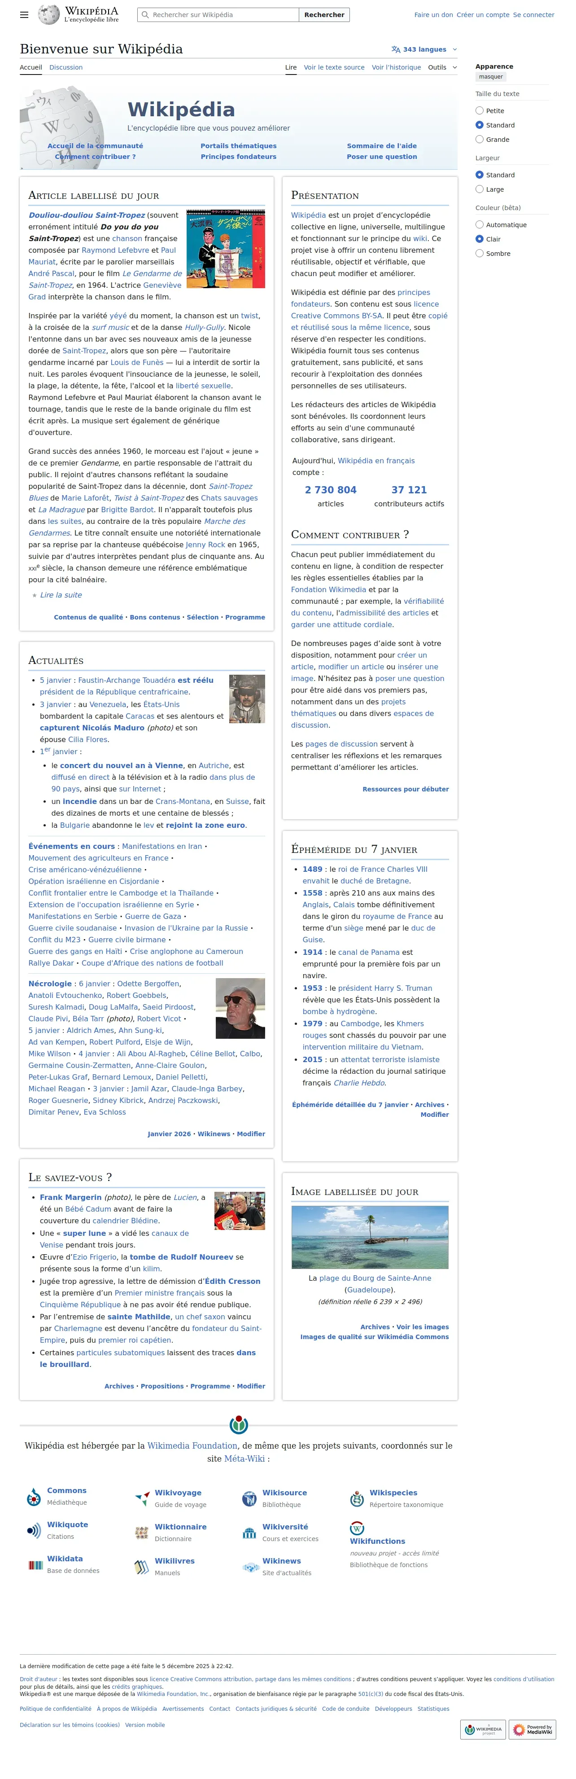Click Janvier 2026 link under Nécrologie
This screenshot has width=576, height=1779.
(x=169, y=1133)
